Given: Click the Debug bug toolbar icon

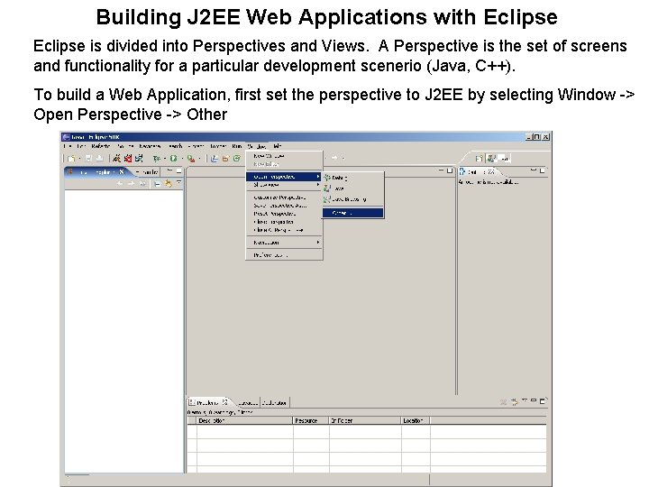Looking at the screenshot, I should (x=157, y=158).
